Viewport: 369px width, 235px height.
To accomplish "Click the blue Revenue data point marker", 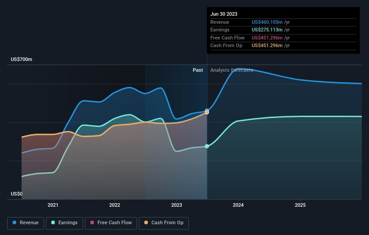I will pyautogui.click(x=207, y=110).
